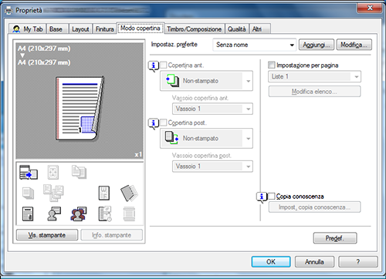Enable the Copertina post. checkbox
This screenshot has height=279, width=386.
[x=163, y=123]
